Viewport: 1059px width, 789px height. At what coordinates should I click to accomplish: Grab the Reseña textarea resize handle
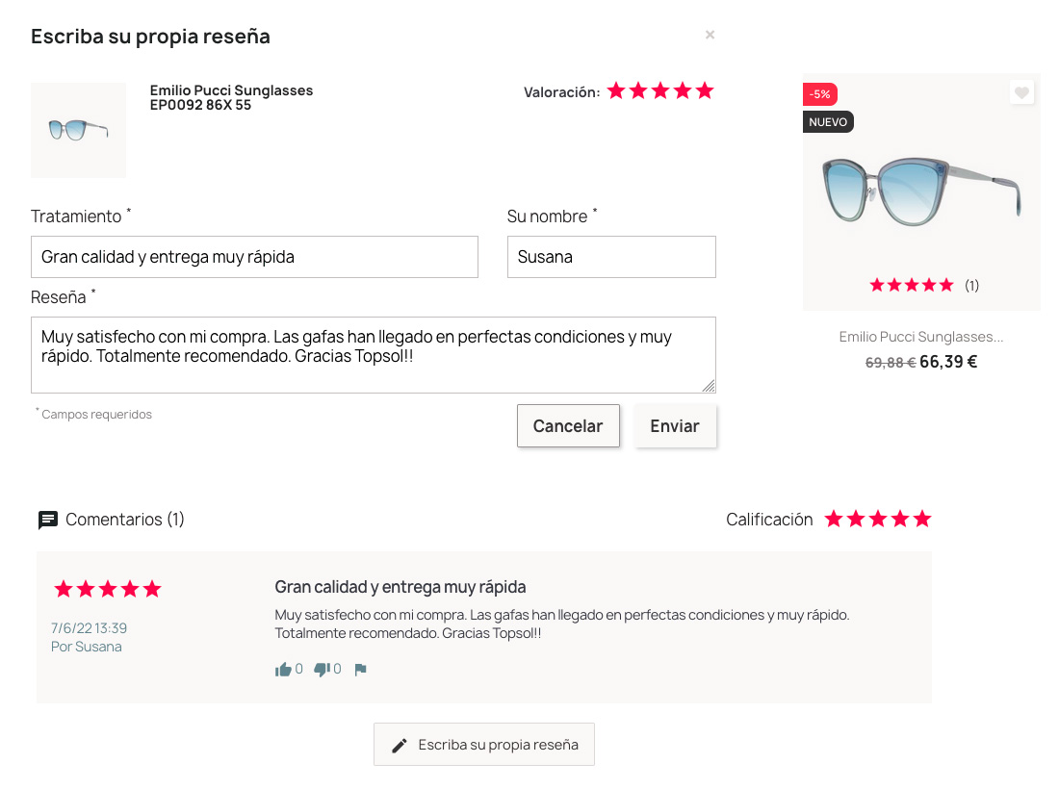(x=709, y=386)
